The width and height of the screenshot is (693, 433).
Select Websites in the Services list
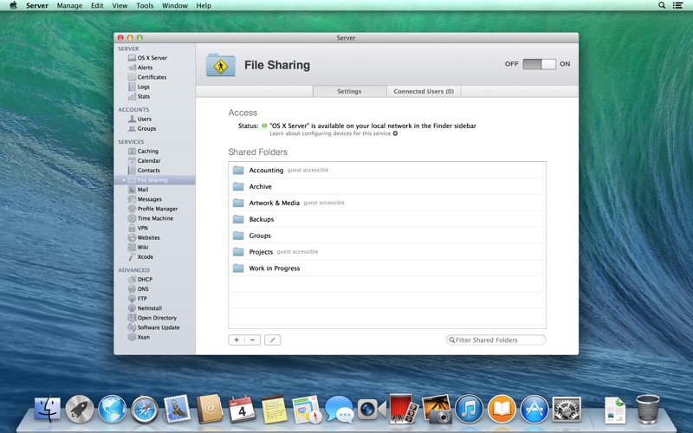point(148,237)
